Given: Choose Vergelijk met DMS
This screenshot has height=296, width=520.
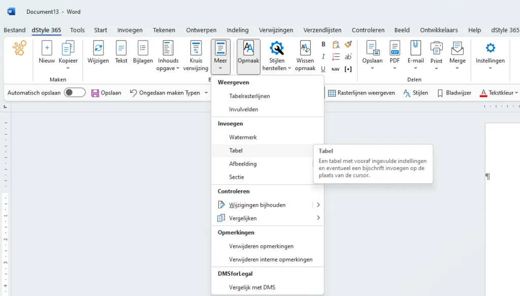Looking at the screenshot, I should 268,287.
